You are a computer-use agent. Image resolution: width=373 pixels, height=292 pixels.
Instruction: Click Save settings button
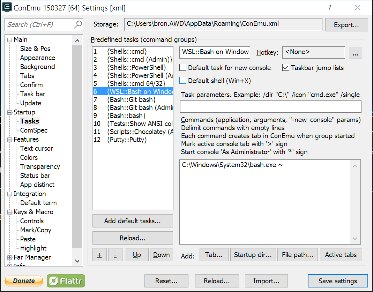338,281
